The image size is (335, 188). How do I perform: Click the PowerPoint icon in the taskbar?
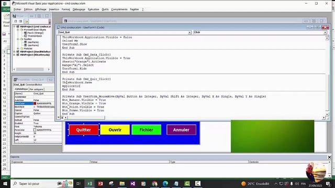pyautogui.click(x=100, y=183)
